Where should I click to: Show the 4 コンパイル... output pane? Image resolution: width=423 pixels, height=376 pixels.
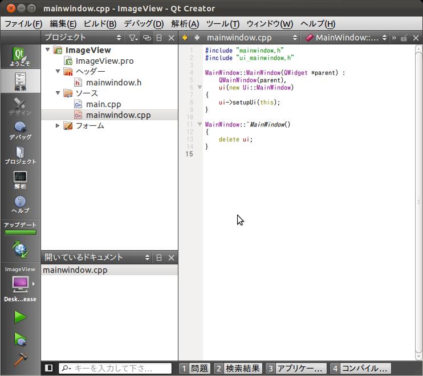360,368
